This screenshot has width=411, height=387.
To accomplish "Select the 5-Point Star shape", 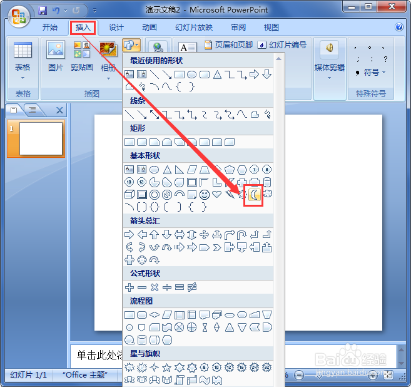I will [x=166, y=368].
